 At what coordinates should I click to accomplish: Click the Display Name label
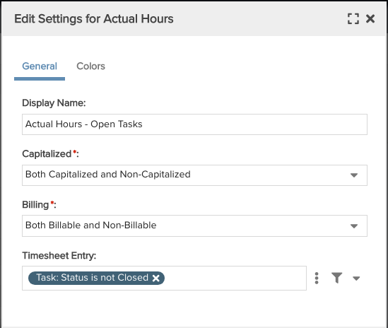[54, 103]
